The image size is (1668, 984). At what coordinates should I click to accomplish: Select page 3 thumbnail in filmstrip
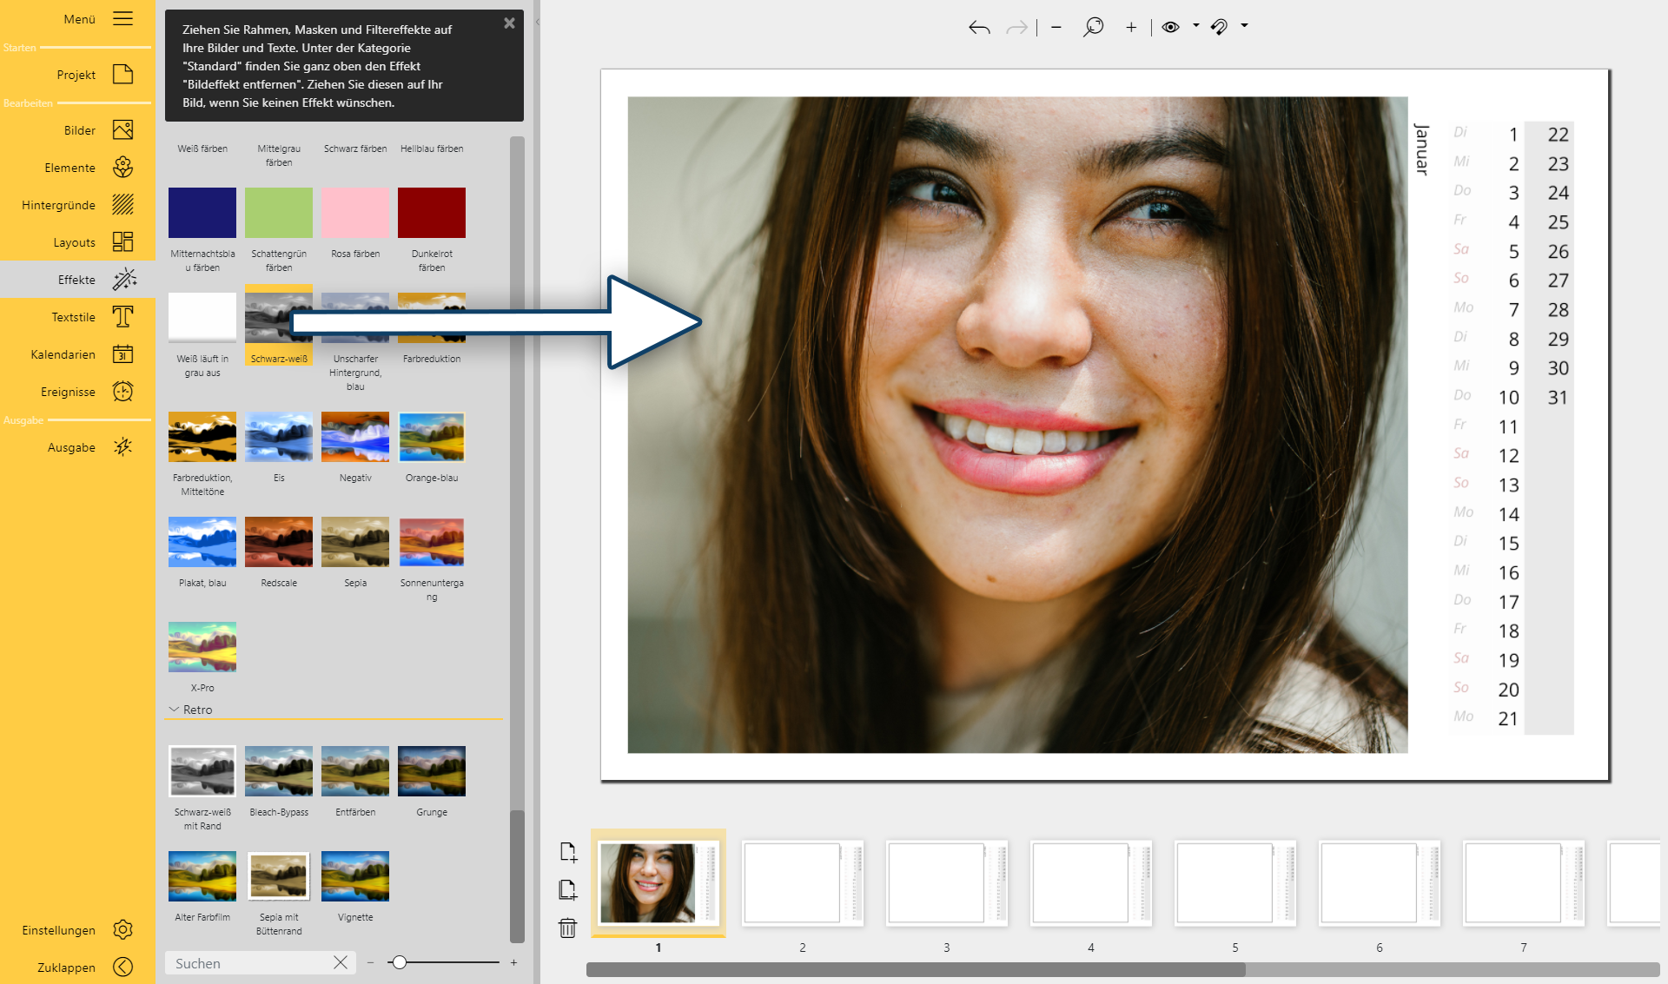tap(946, 883)
